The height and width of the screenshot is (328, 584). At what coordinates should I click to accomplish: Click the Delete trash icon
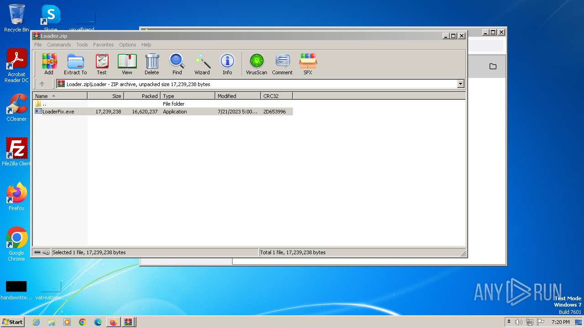[x=152, y=64]
